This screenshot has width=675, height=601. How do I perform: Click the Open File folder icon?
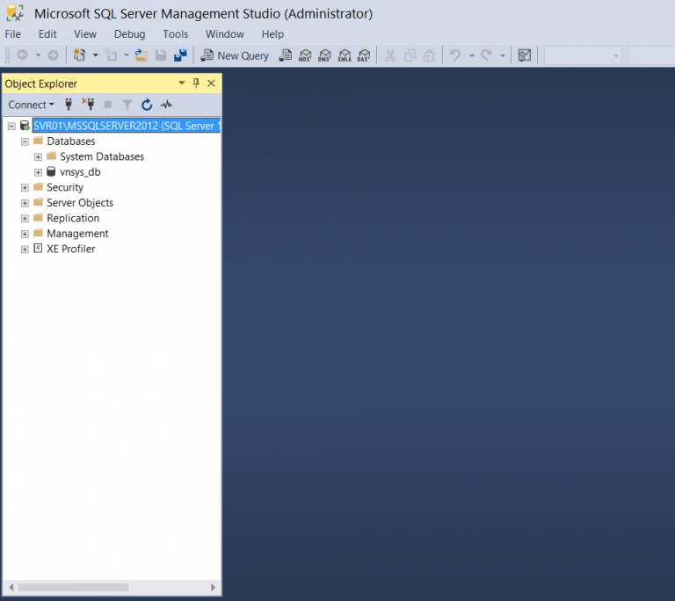click(x=141, y=55)
